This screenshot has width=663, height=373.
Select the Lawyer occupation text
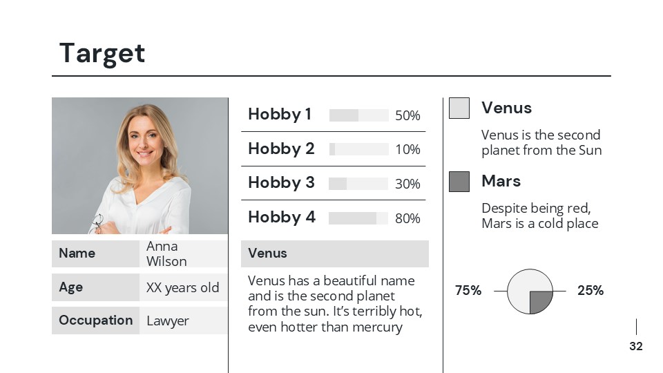pyautogui.click(x=168, y=321)
